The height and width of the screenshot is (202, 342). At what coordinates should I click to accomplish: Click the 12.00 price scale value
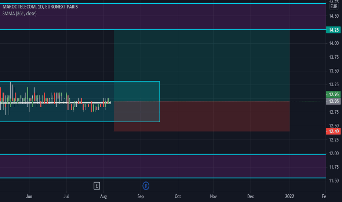pyautogui.click(x=334, y=153)
